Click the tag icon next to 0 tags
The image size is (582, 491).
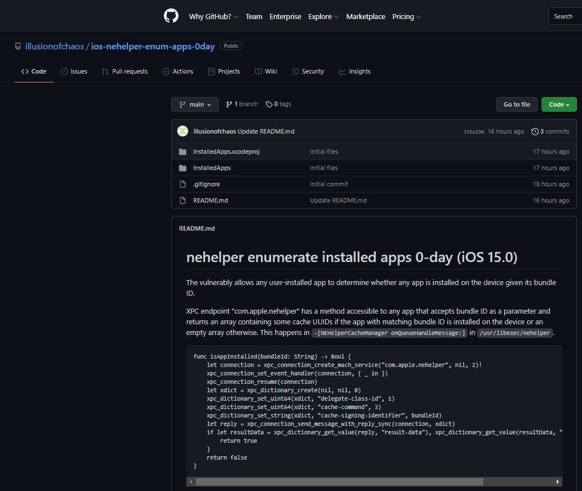point(269,104)
